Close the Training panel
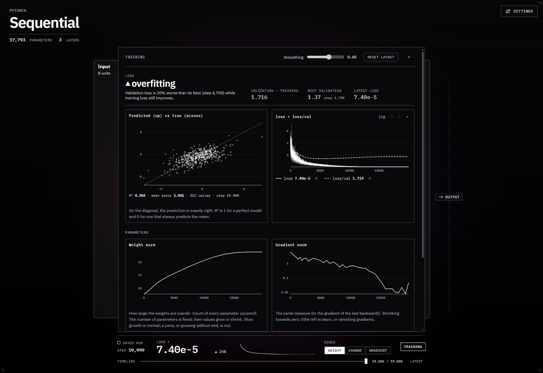 (x=409, y=57)
